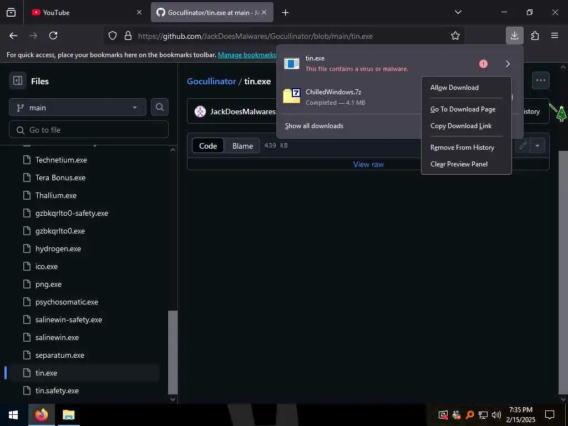Select gzbkqrlto0.exe file entry
Viewport: 568px width, 426px height.
point(60,231)
